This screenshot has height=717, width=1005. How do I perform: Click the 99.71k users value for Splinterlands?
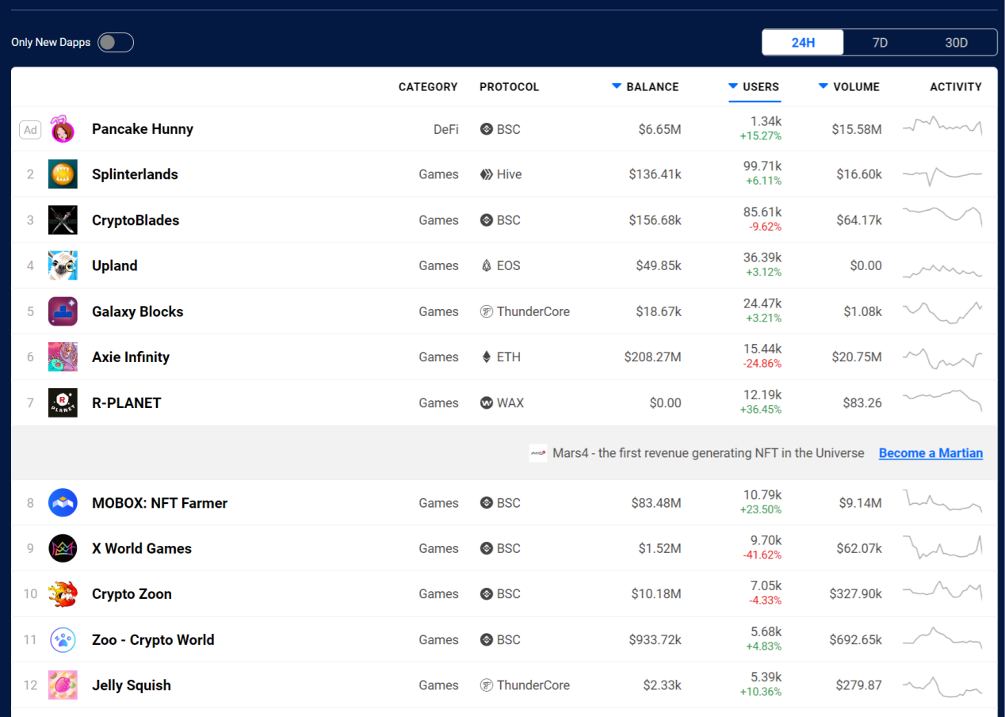click(762, 166)
